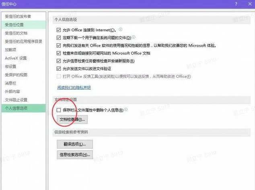Open ActiveX 设置 page
Screen dimensions: 255x190
point(15,58)
